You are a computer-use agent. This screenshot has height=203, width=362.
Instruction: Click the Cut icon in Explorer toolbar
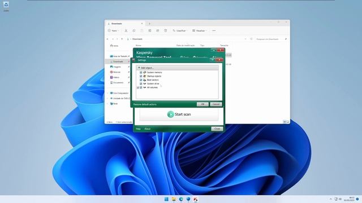[126, 30]
